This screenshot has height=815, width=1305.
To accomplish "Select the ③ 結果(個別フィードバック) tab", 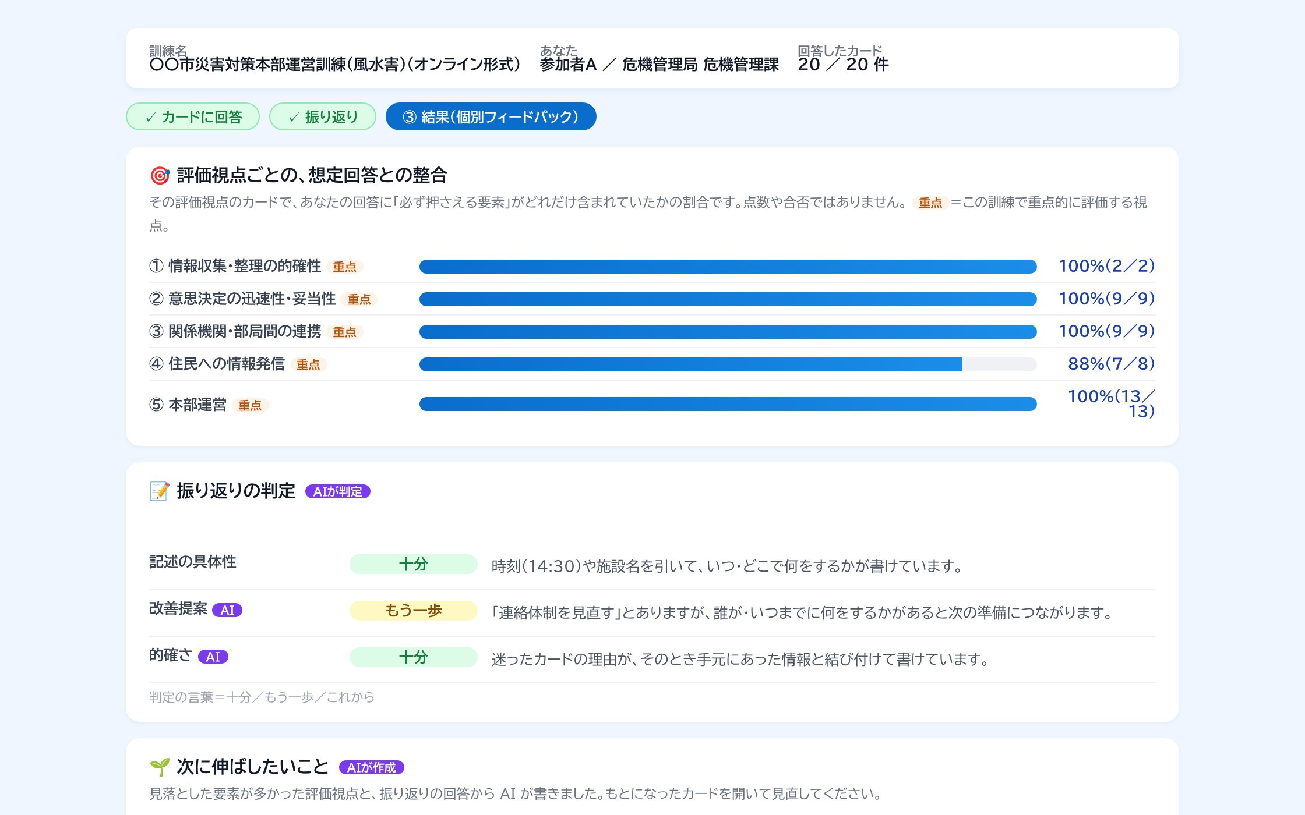I will pos(491,116).
